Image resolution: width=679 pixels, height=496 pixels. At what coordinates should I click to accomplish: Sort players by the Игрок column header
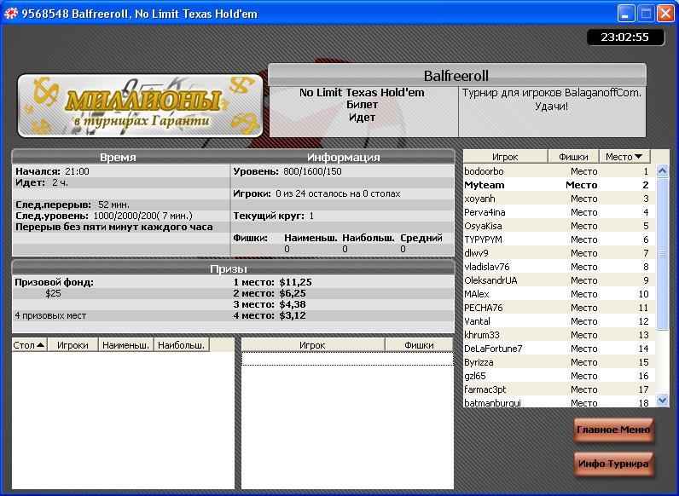[505, 157]
